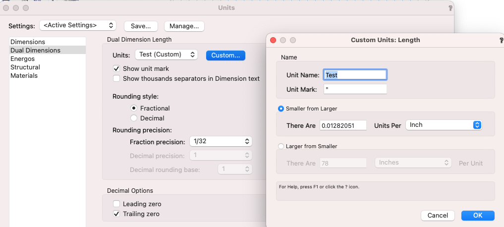This screenshot has height=227, width=504.
Task: Click the Manage... settings button
Action: click(x=184, y=26)
